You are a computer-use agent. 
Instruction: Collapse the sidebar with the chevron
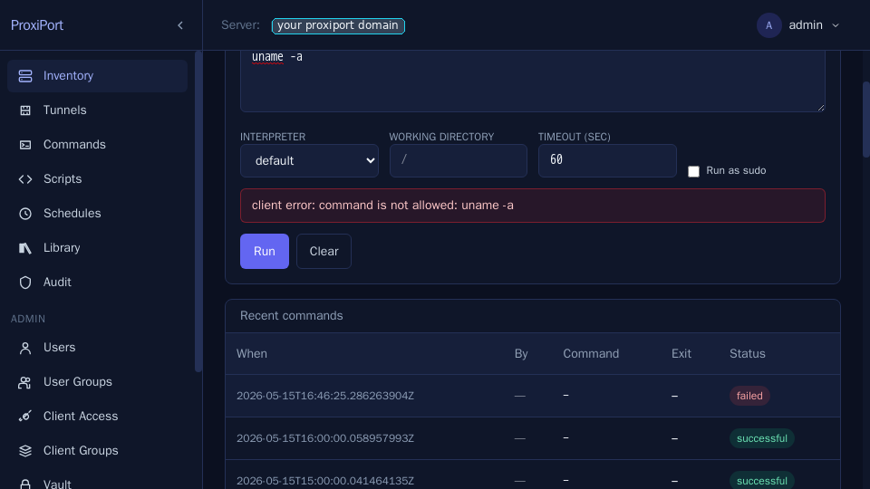click(x=180, y=25)
